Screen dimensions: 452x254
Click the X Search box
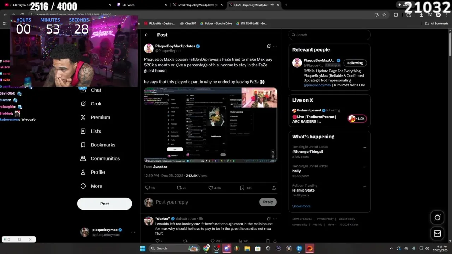329,35
